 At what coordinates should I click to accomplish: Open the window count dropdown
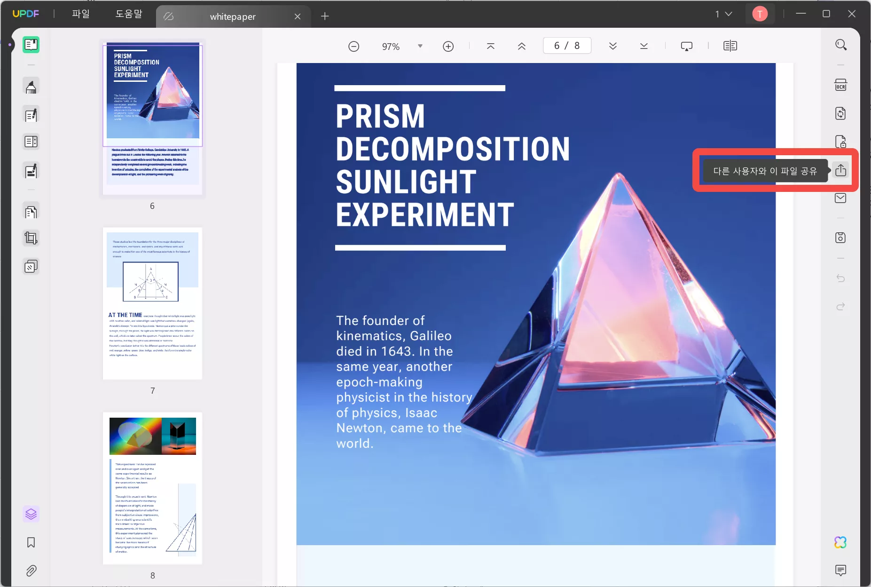click(x=724, y=14)
